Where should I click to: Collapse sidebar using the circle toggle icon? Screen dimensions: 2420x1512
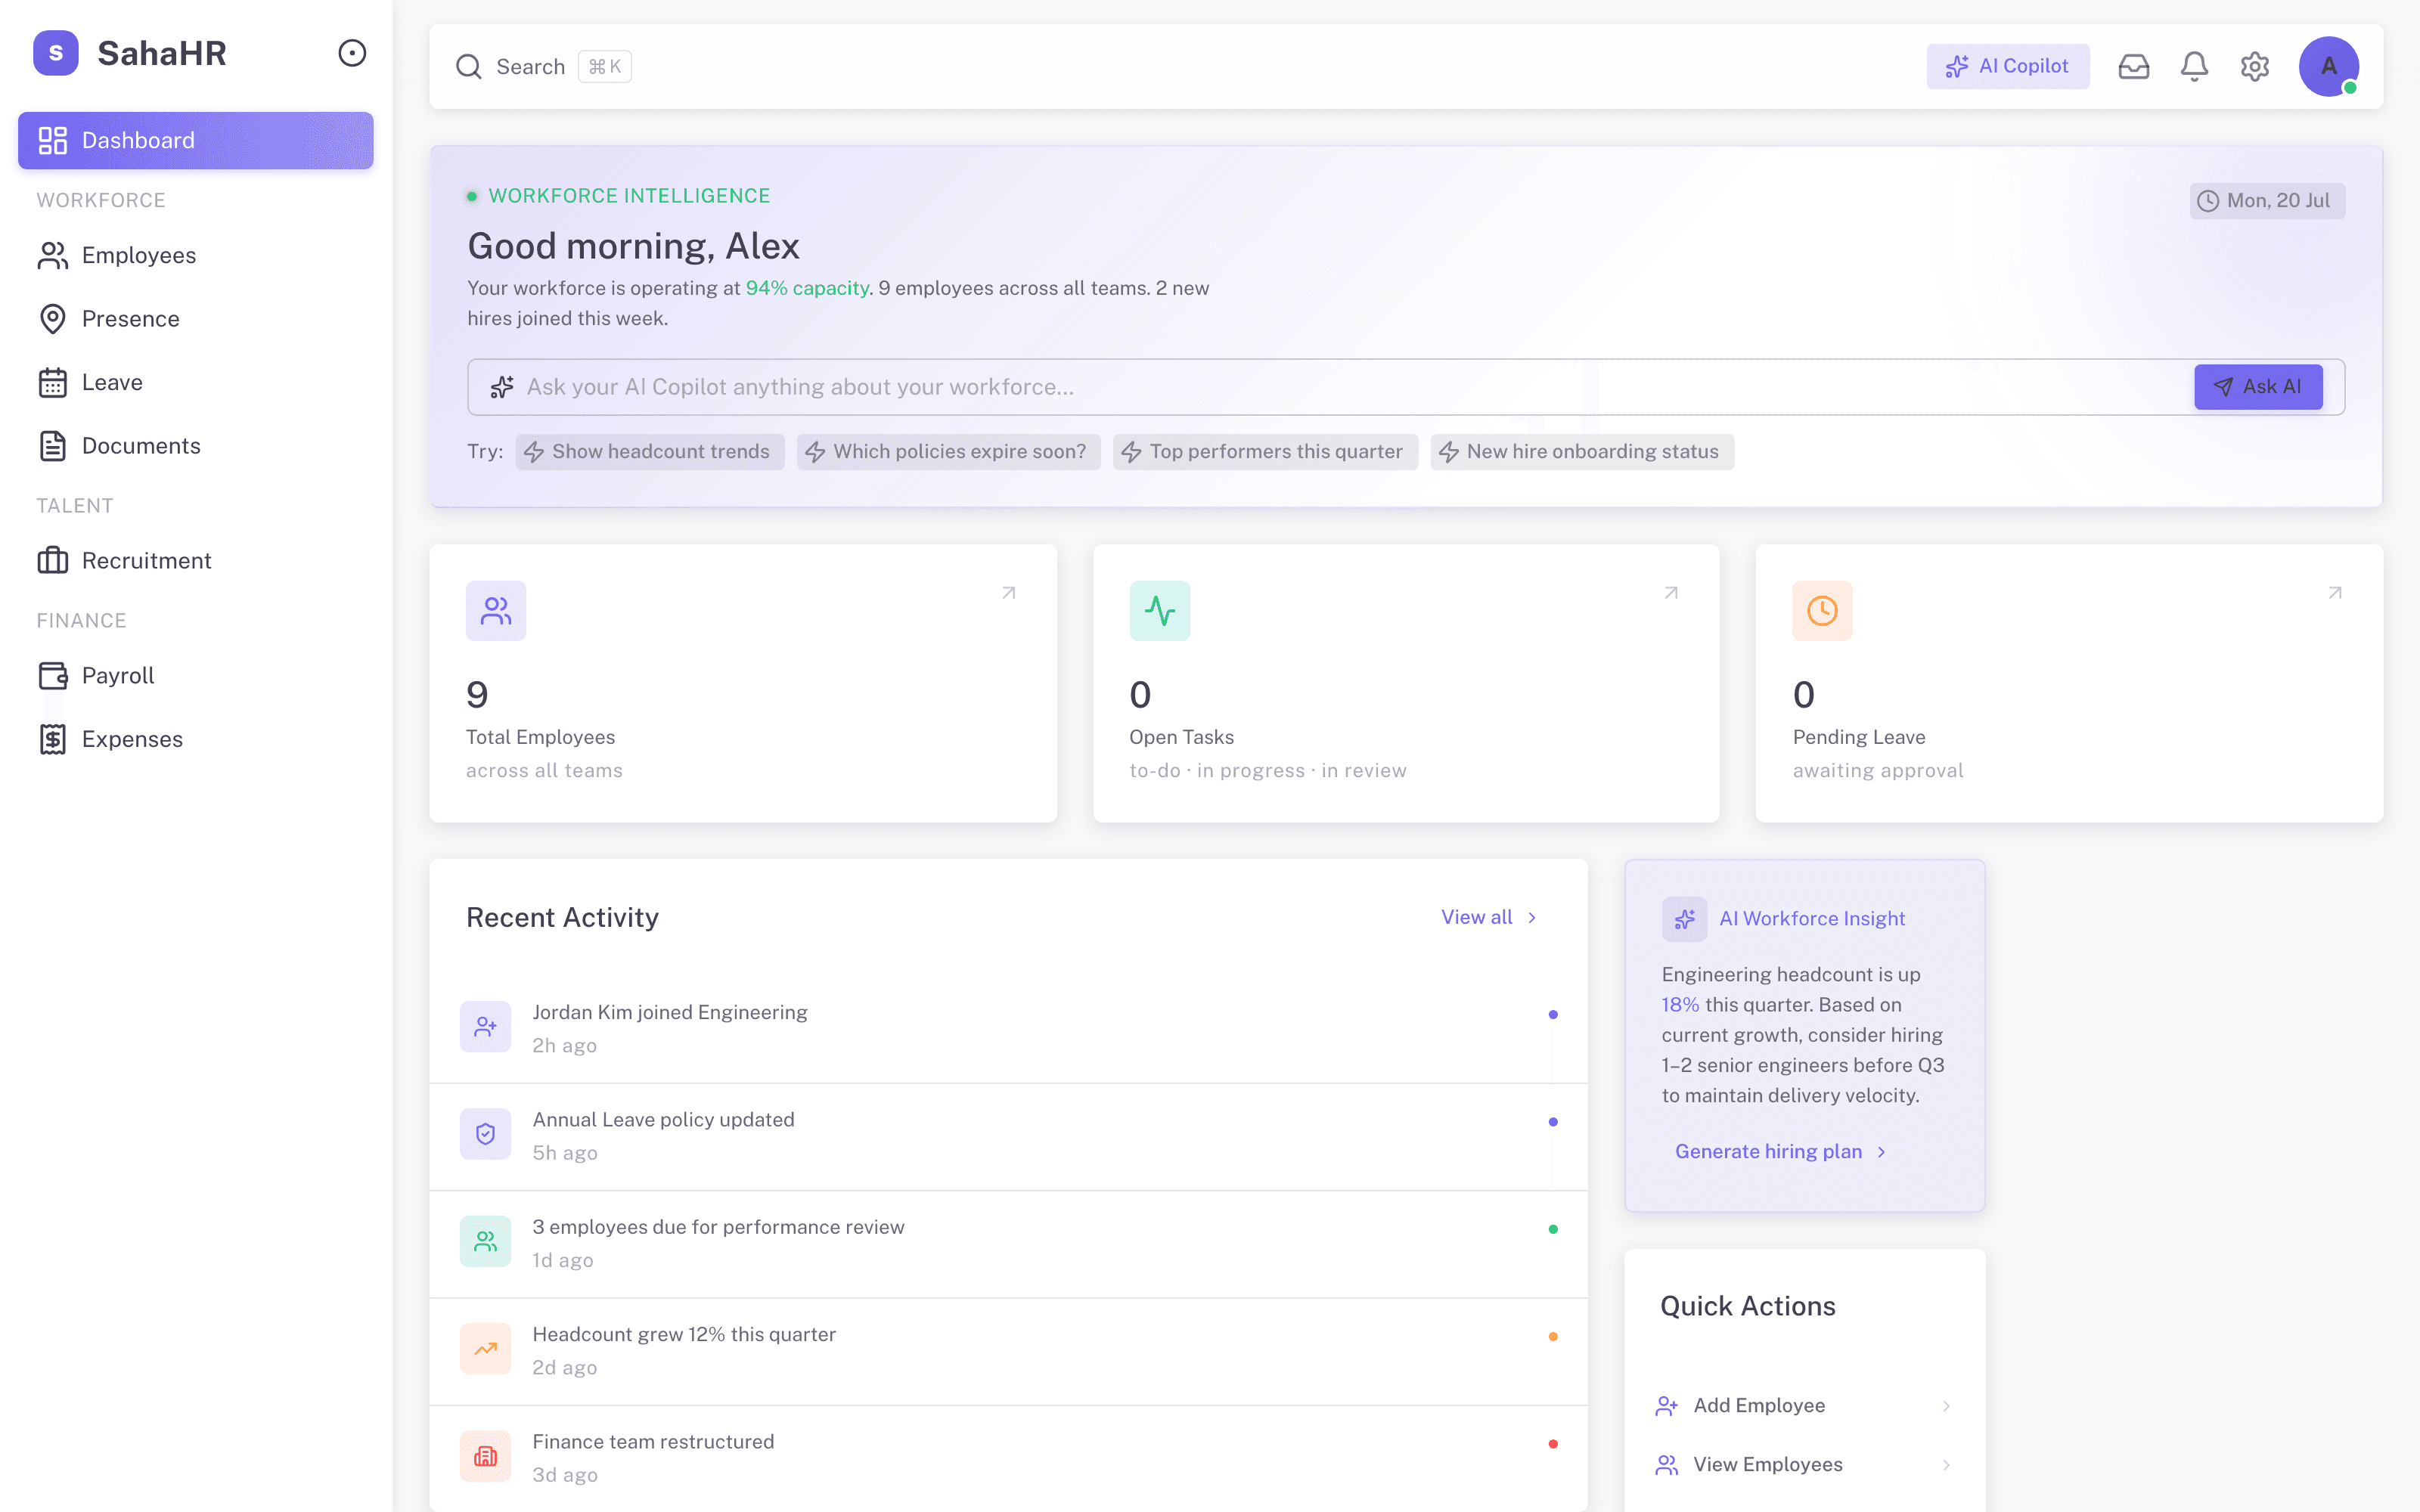pyautogui.click(x=352, y=53)
